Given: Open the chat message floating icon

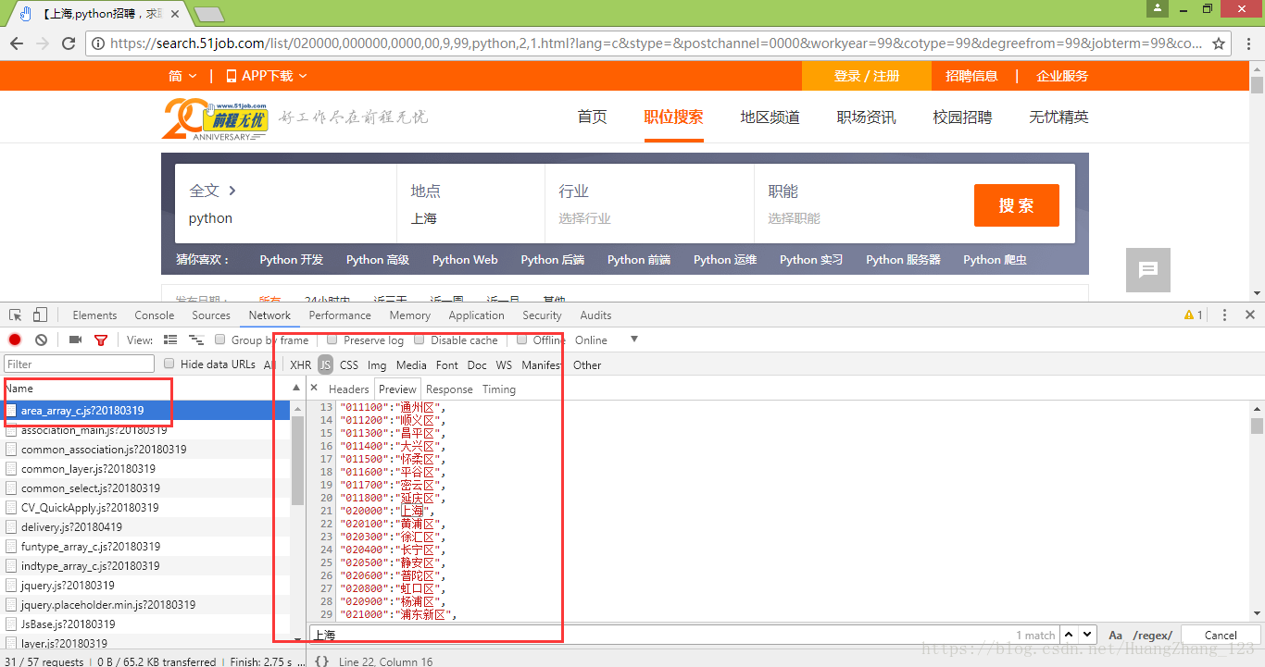Looking at the screenshot, I should pyautogui.click(x=1148, y=270).
